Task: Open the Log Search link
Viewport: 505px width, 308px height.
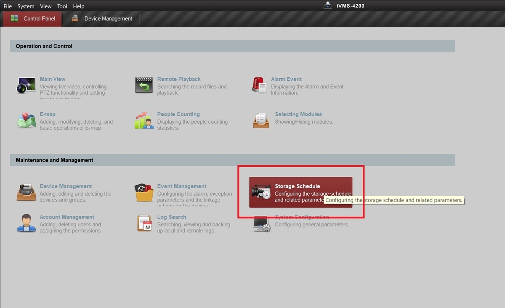Action: coord(172,217)
